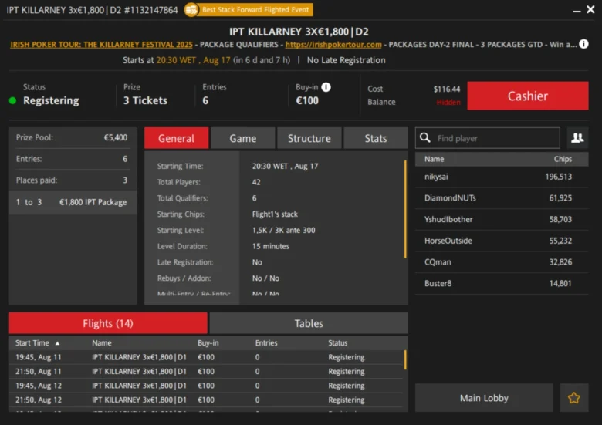
Task: Open the friends list icon
Action: tap(577, 138)
